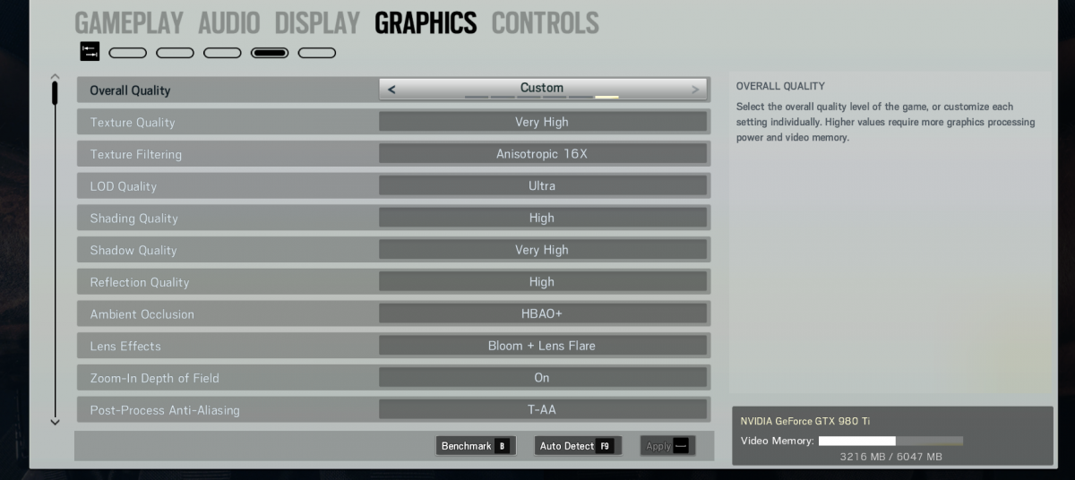Click the settings list scrollbar thumb
The image size is (1075, 480).
[x=55, y=94]
